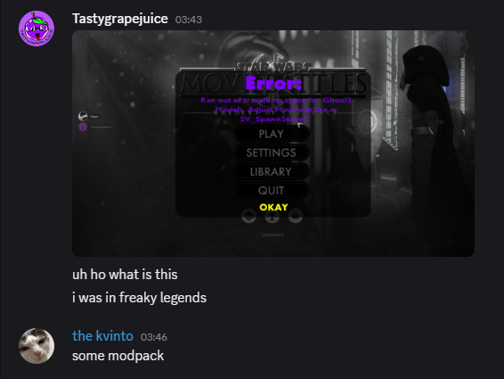Click Hyper's small avatar in the overlay
This screenshot has width=504, height=379.
83,116
